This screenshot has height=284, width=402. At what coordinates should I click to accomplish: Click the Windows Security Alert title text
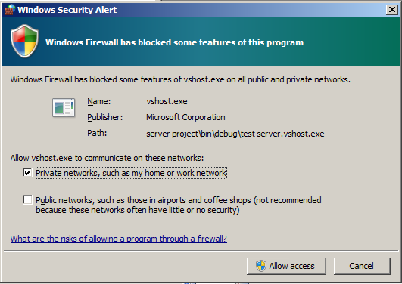tap(67, 10)
